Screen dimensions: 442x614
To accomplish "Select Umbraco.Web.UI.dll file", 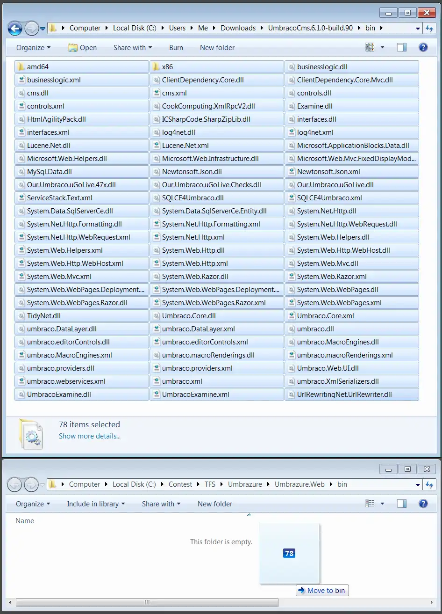I will [351, 368].
